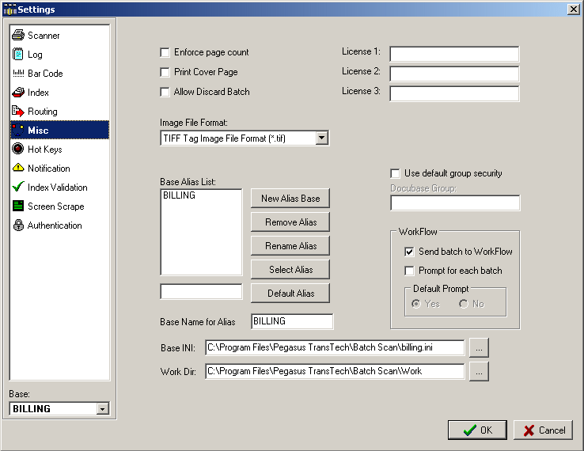Viewport: 584px width, 451px height.
Task: Confirm settings with OK button
Action: [477, 430]
